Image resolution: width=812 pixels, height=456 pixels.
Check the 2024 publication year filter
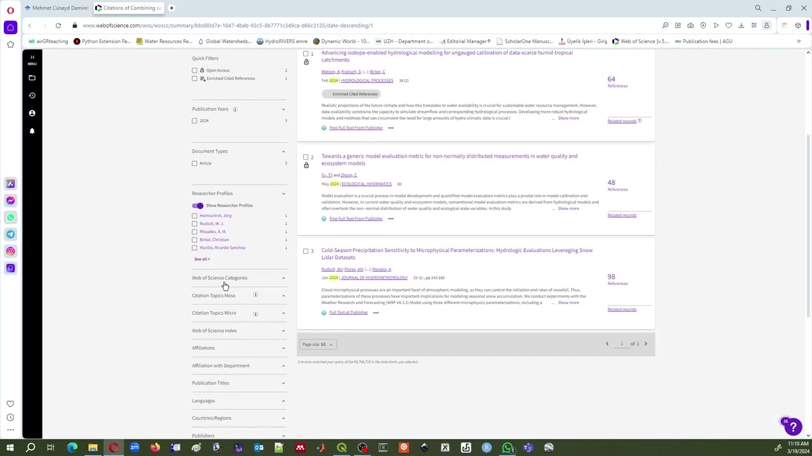(x=195, y=120)
